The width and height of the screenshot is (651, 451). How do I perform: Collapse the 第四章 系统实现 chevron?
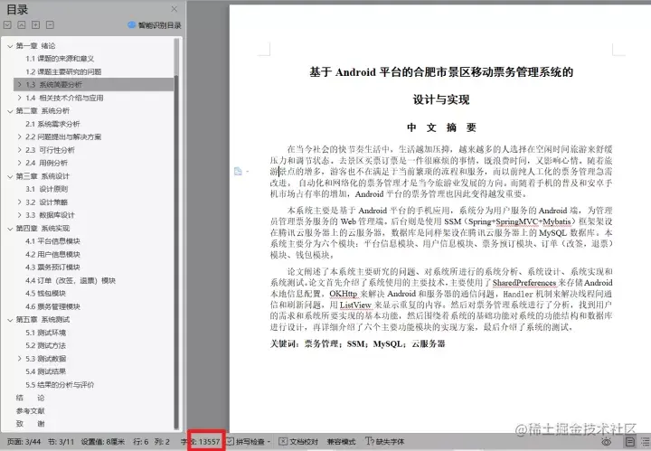pyautogui.click(x=10, y=229)
